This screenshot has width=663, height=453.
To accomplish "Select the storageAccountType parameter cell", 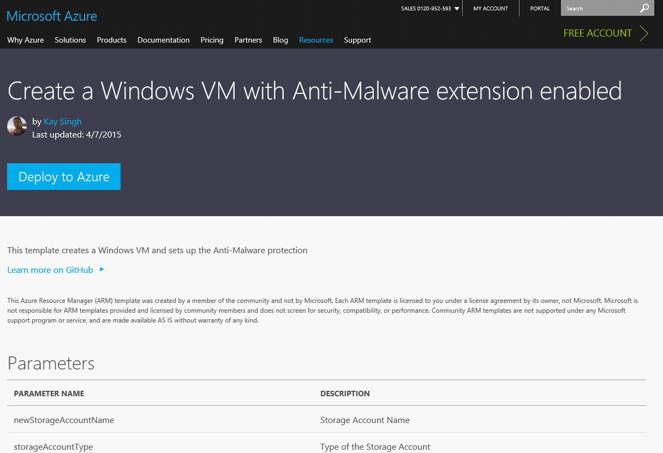I will point(53,447).
